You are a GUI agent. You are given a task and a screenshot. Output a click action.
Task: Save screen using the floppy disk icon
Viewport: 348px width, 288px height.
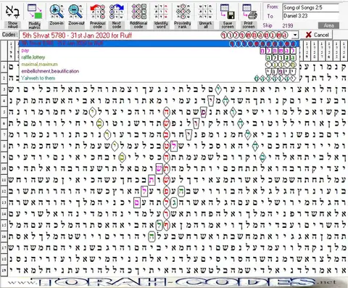click(x=228, y=11)
